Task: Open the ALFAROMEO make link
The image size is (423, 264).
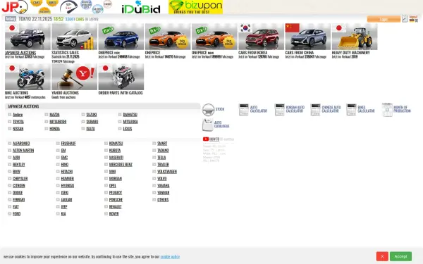Action: [21, 144]
